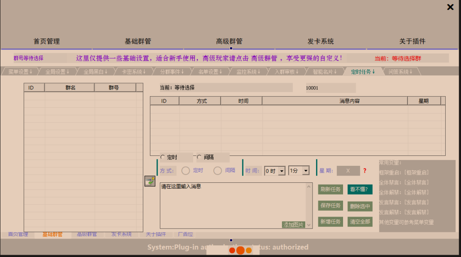Switch to the 智能名片 sub-tab
Image resolution: width=461 pixels, height=257 pixels.
[325, 71]
